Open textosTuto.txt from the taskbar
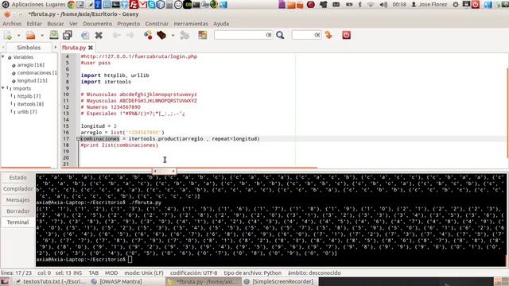509x286 pixels. (x=50, y=281)
